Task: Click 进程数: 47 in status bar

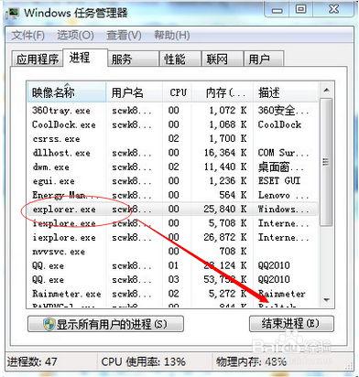Action: tap(32, 362)
